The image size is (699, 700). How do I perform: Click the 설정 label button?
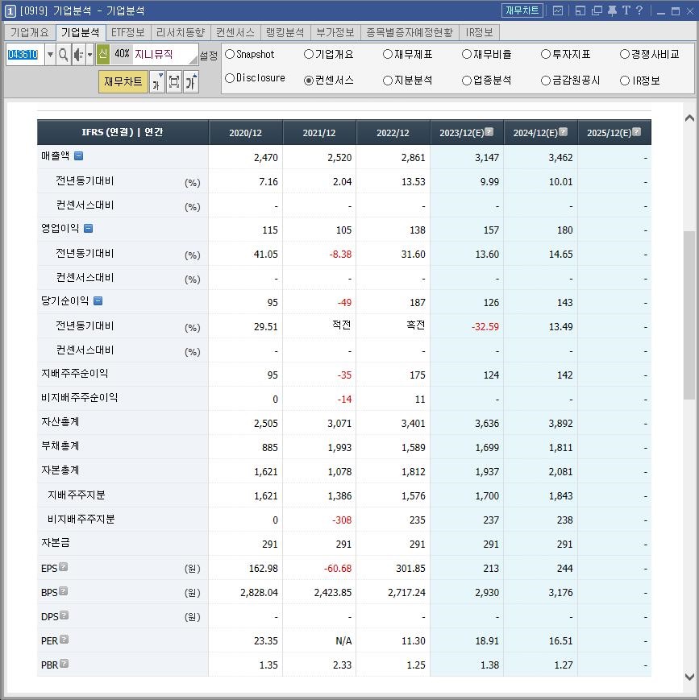point(208,56)
